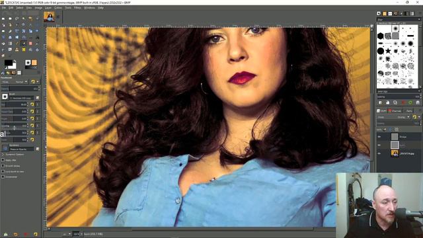Toggle lock pixels for layer
Screen dimensions: 423x238
click(x=385, y=130)
